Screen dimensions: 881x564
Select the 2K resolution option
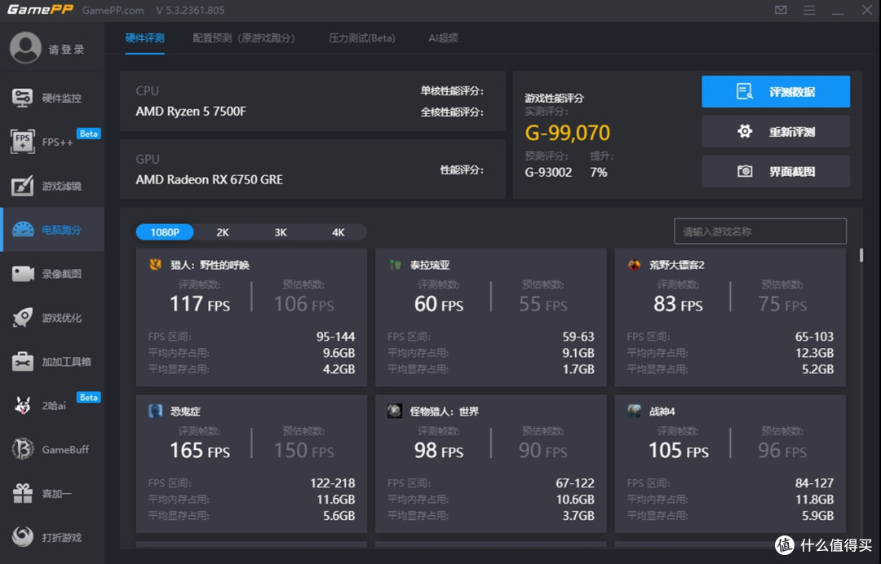click(x=223, y=232)
